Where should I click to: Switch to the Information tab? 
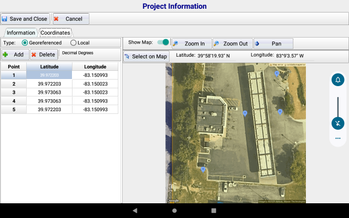click(x=21, y=33)
